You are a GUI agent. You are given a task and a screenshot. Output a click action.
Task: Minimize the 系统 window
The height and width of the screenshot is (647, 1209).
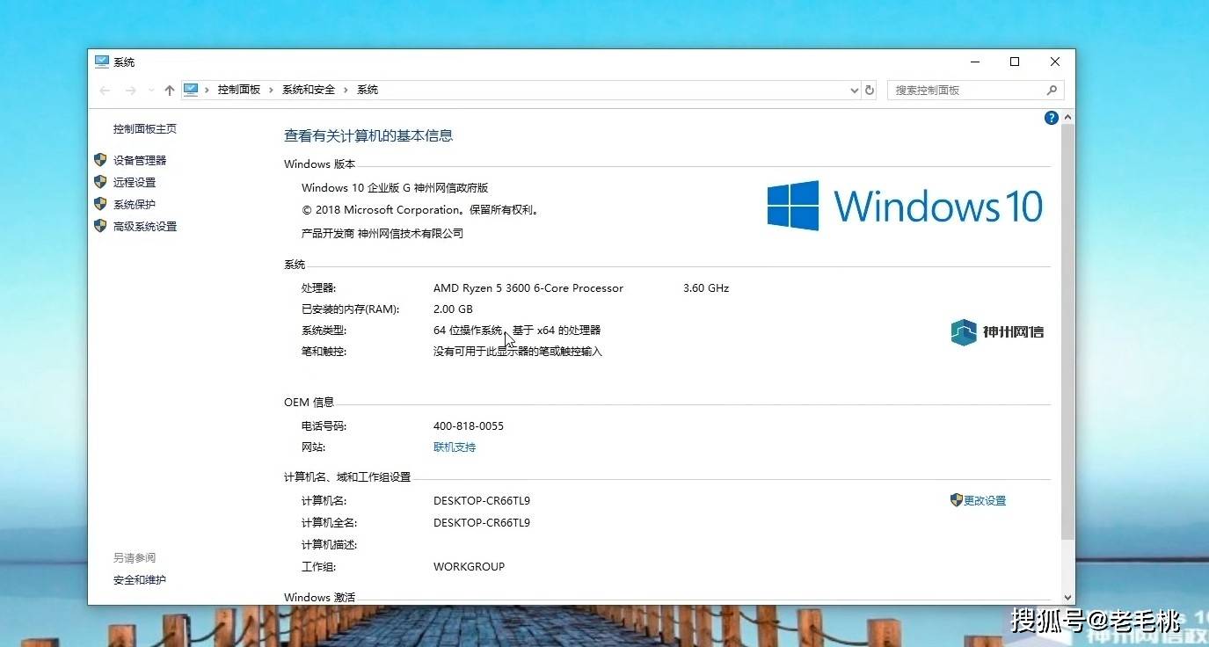tap(974, 62)
